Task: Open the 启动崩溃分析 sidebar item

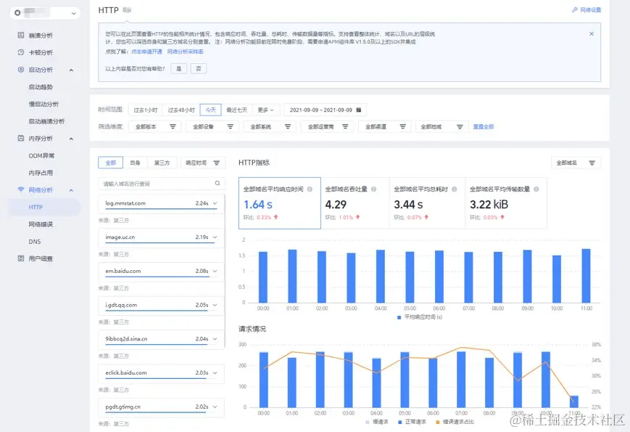Action: coord(46,121)
